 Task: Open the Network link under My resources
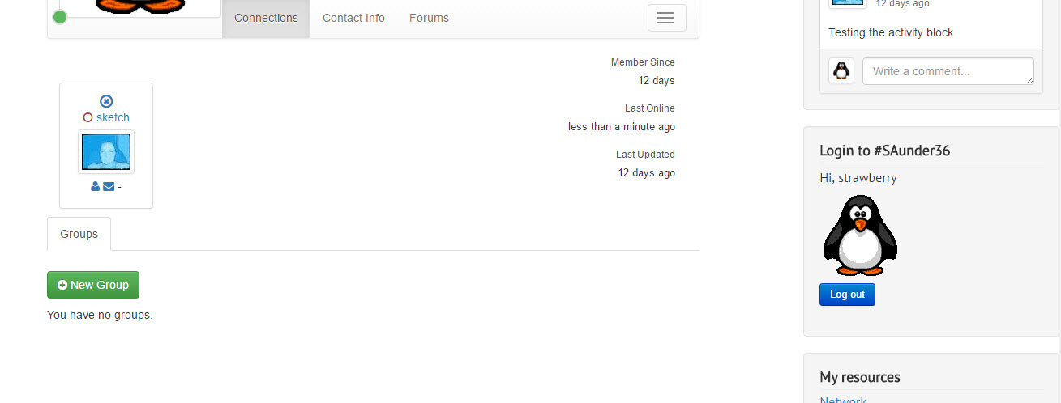843,400
